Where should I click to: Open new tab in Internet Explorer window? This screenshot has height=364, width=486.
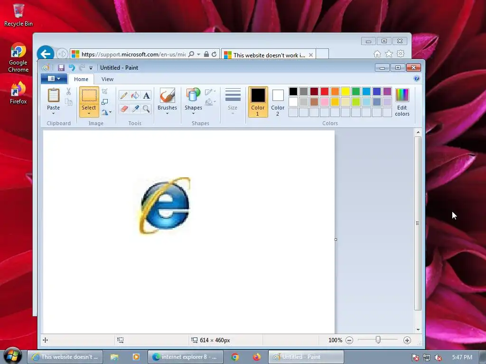click(x=322, y=54)
